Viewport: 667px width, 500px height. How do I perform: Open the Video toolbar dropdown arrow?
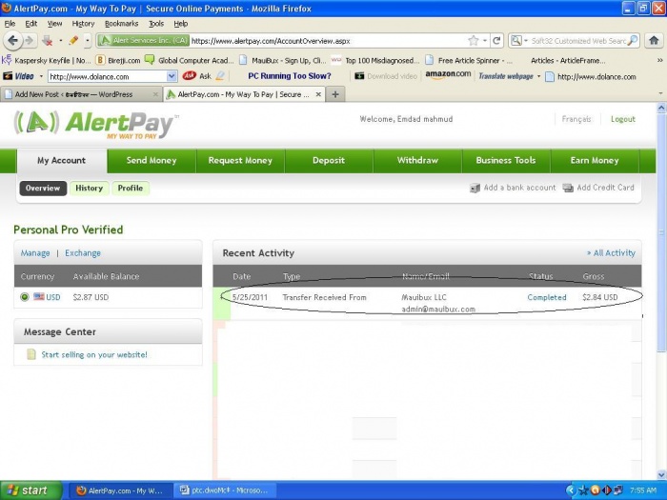tap(41, 76)
